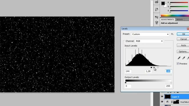Select the Layer 2 row by name
Image resolution: width=189 pixels, height=106 pixels.
pos(175,97)
